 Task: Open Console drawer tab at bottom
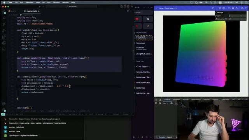(x=162, y=137)
